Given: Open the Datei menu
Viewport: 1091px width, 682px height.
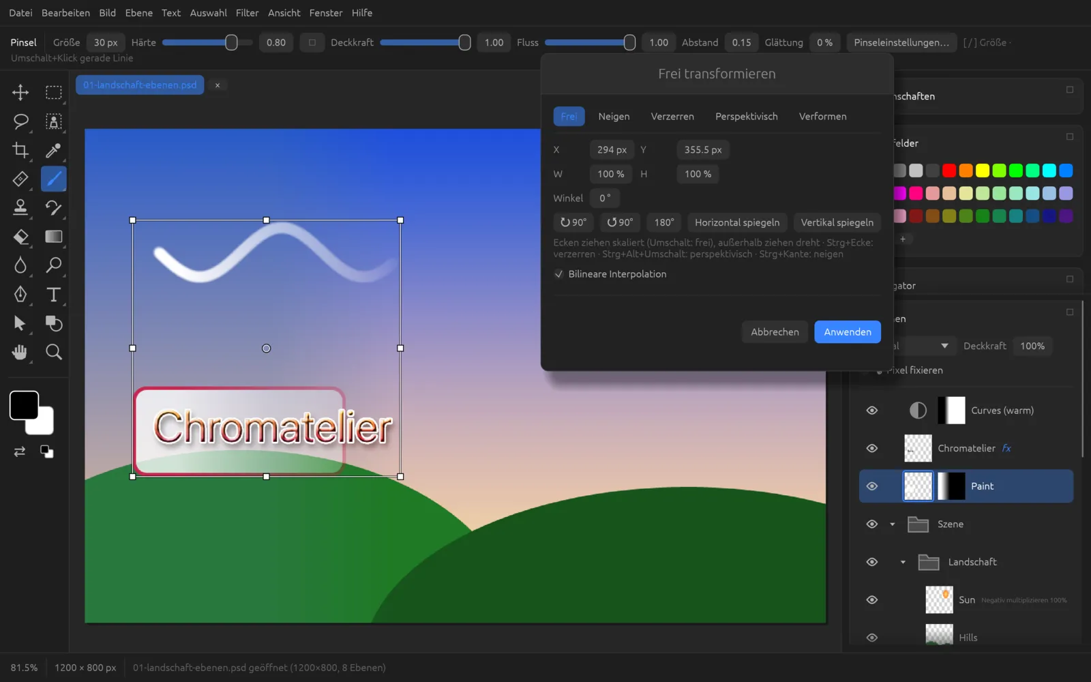Looking at the screenshot, I should pos(20,13).
